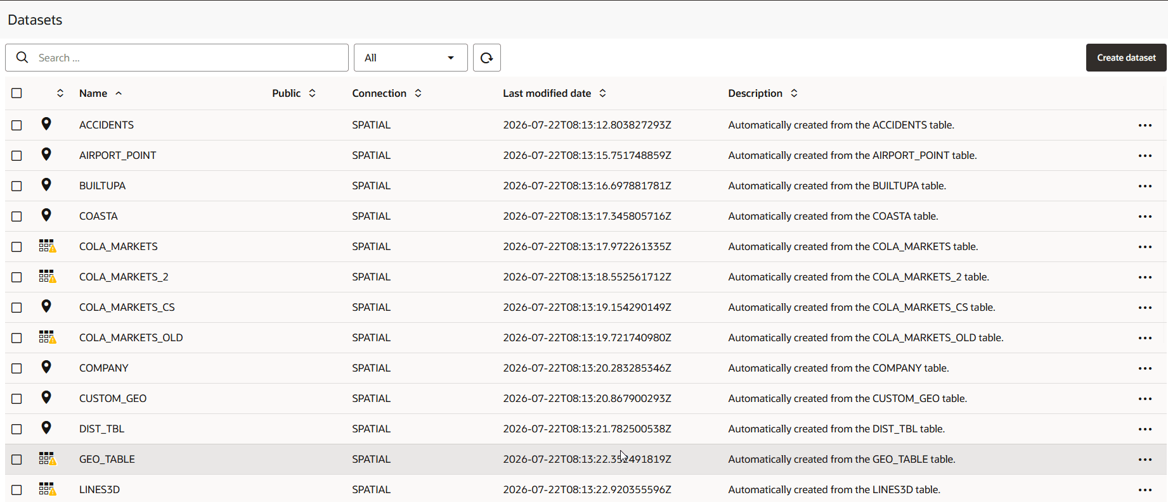Click the warning table icon for COLA_MARKETS
Viewport: 1168px width, 502px height.
48,246
